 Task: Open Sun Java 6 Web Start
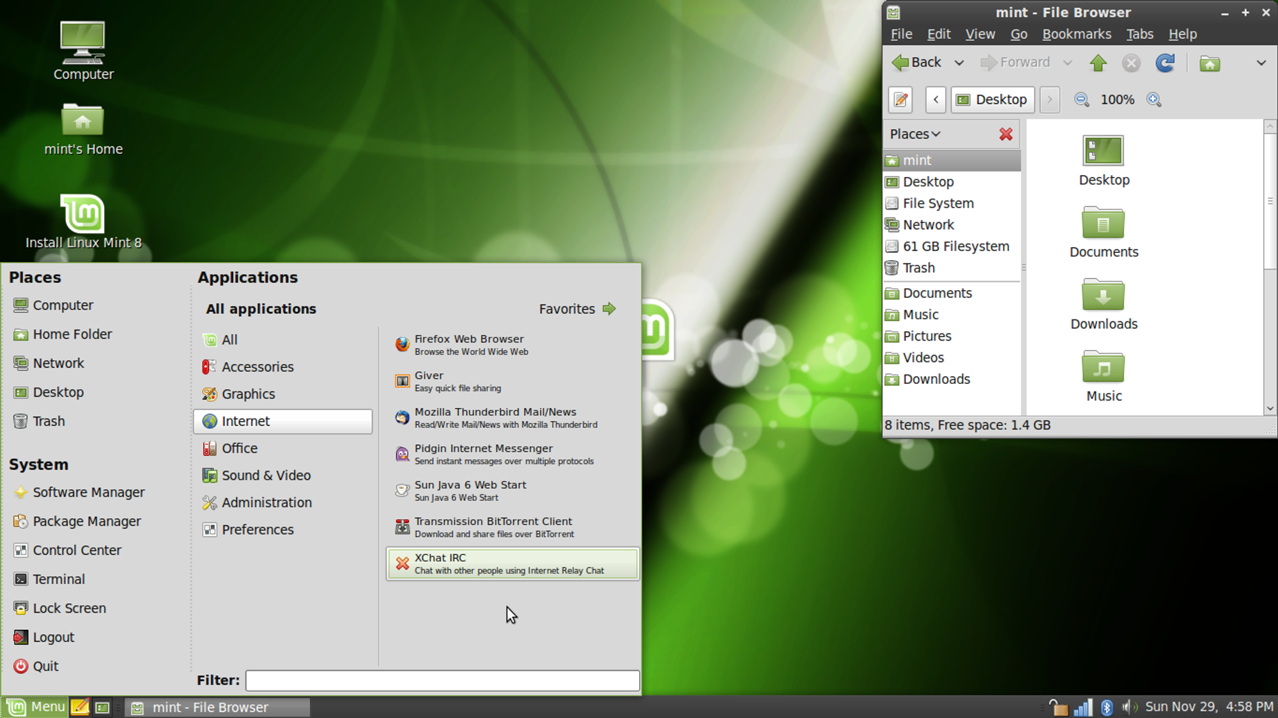click(512, 491)
